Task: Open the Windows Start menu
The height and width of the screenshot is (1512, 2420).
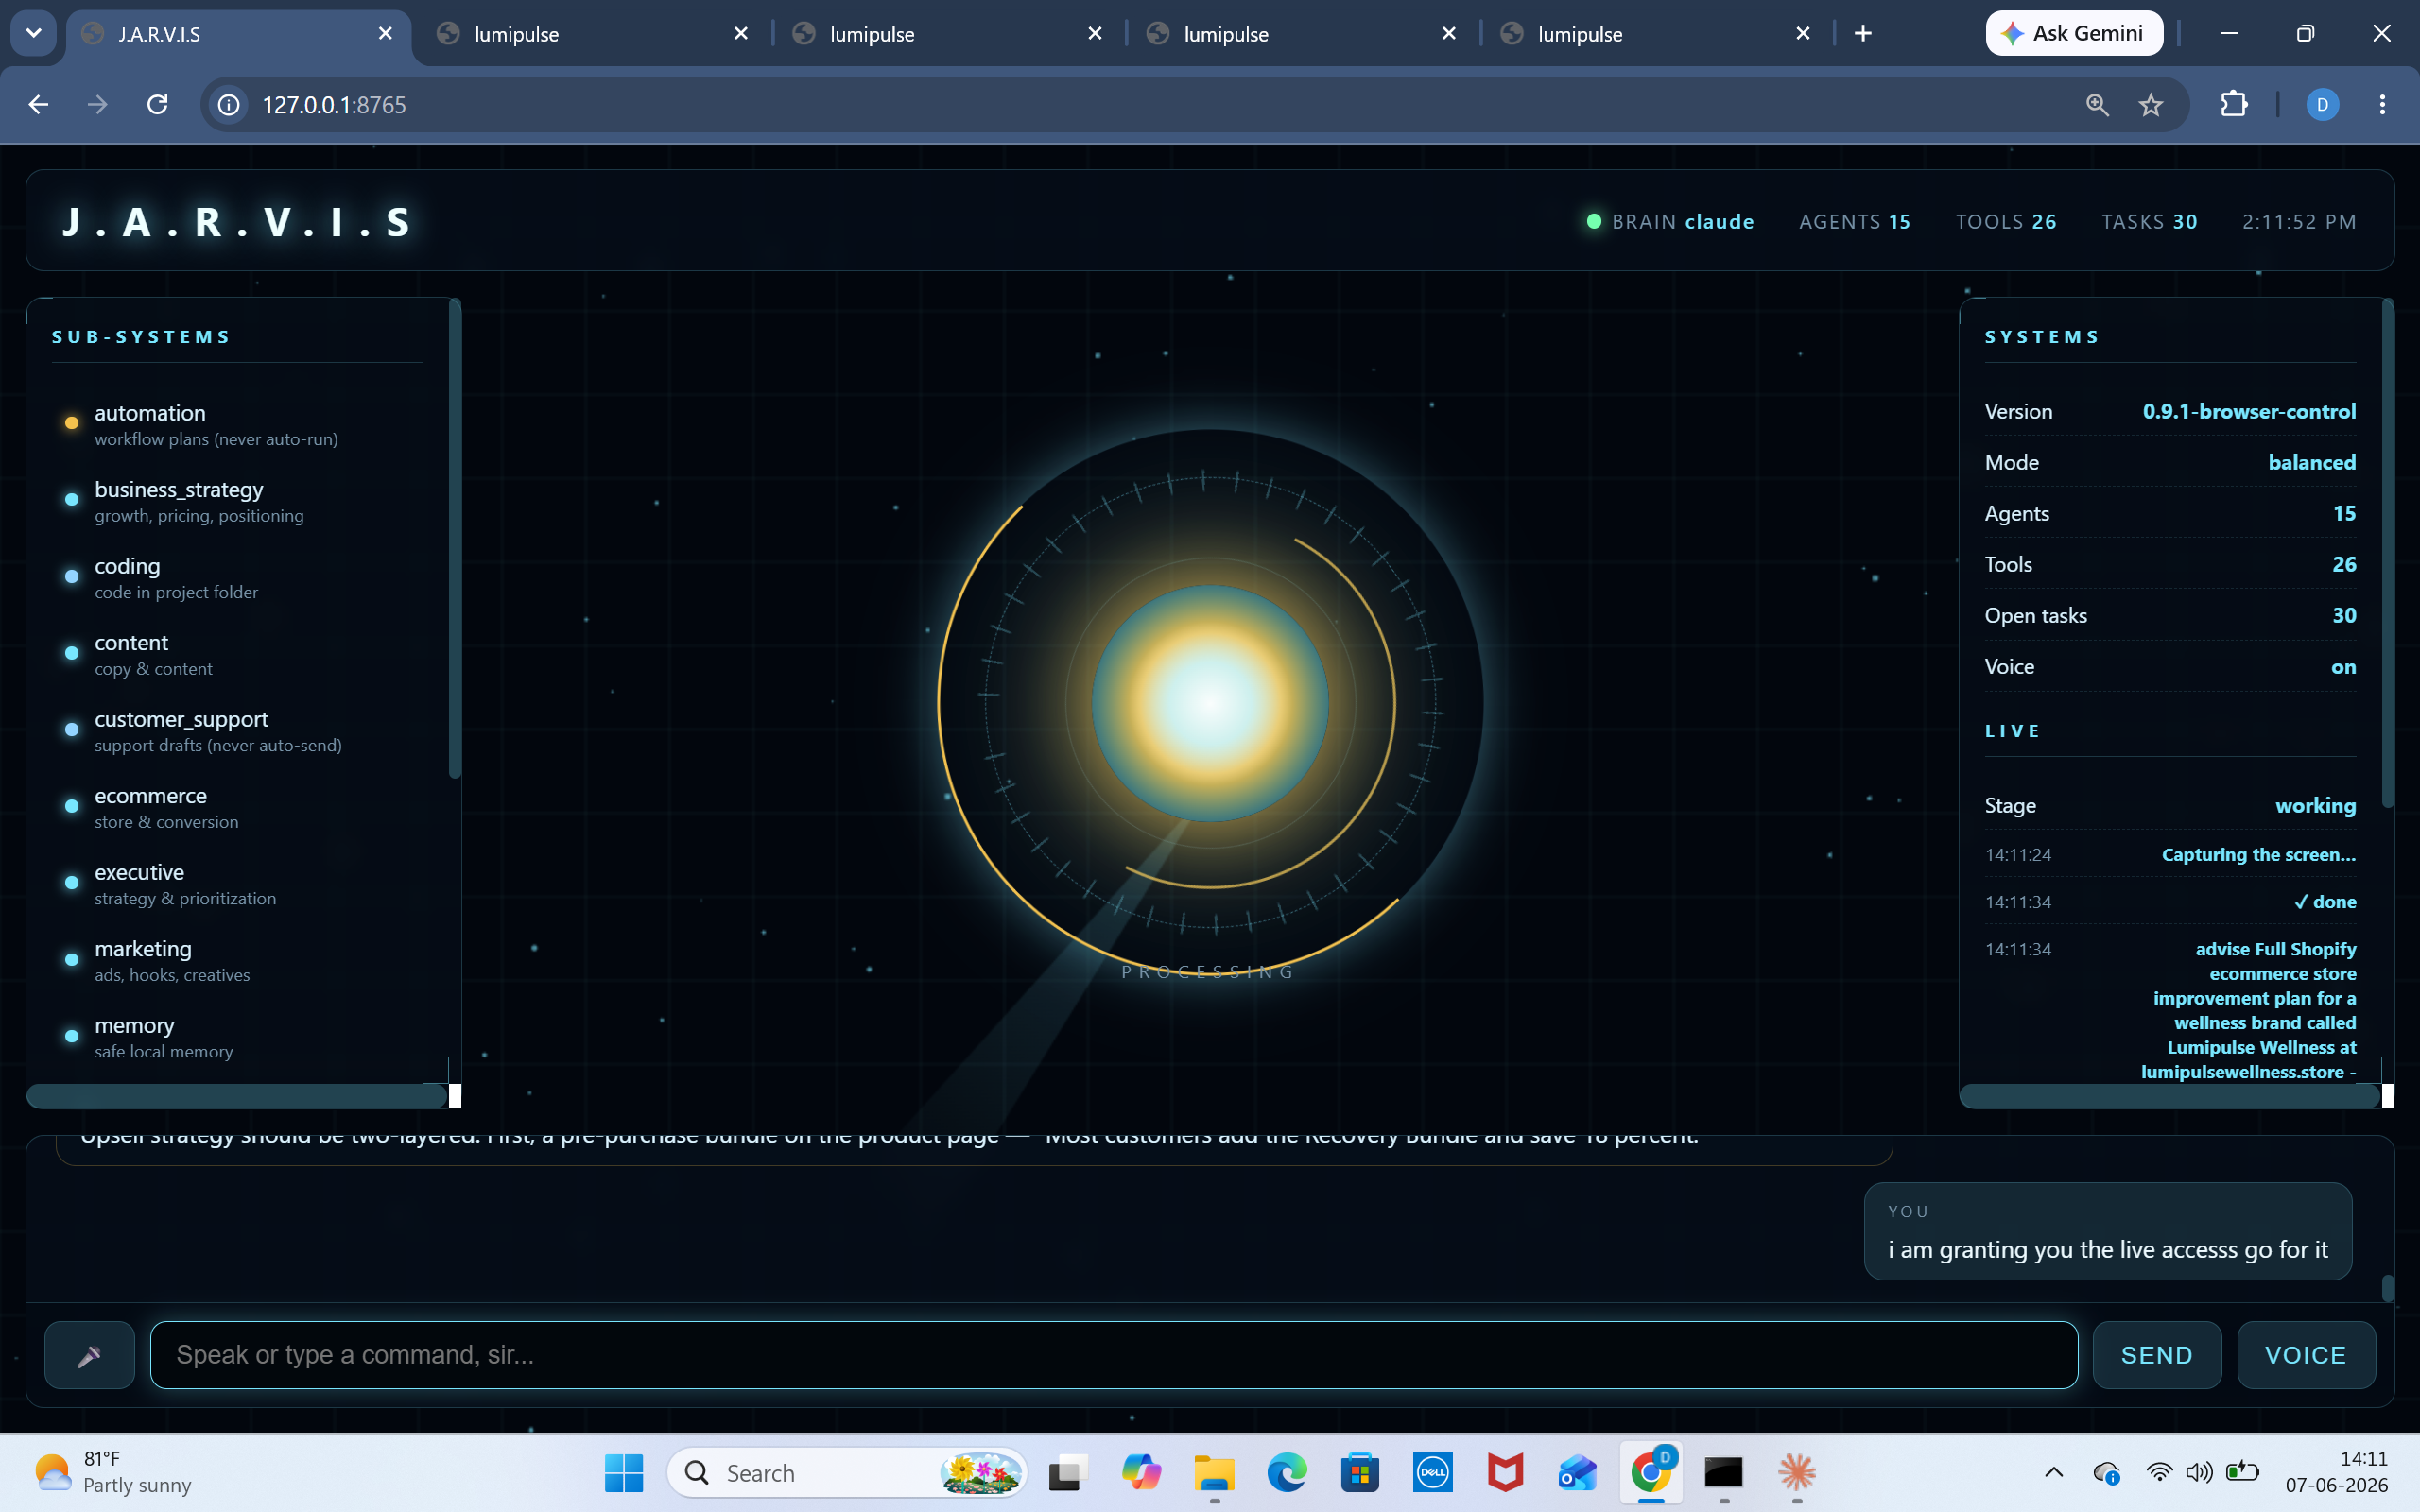Action: [624, 1472]
